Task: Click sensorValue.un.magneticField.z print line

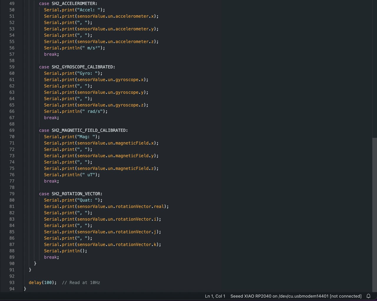Action: click(x=101, y=168)
